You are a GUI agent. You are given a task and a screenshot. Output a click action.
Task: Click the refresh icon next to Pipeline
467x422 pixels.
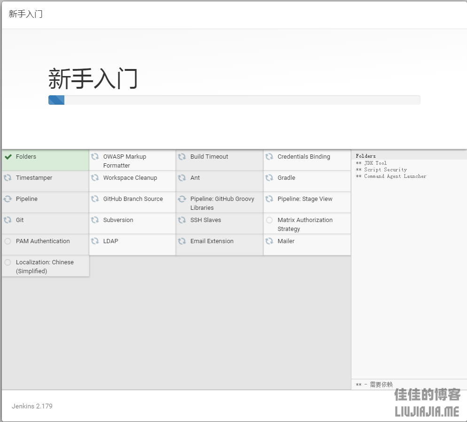pyautogui.click(x=8, y=199)
